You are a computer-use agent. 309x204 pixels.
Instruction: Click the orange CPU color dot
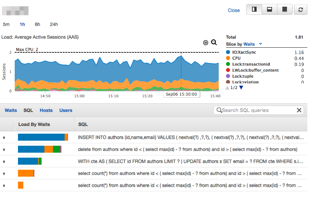[228, 58]
